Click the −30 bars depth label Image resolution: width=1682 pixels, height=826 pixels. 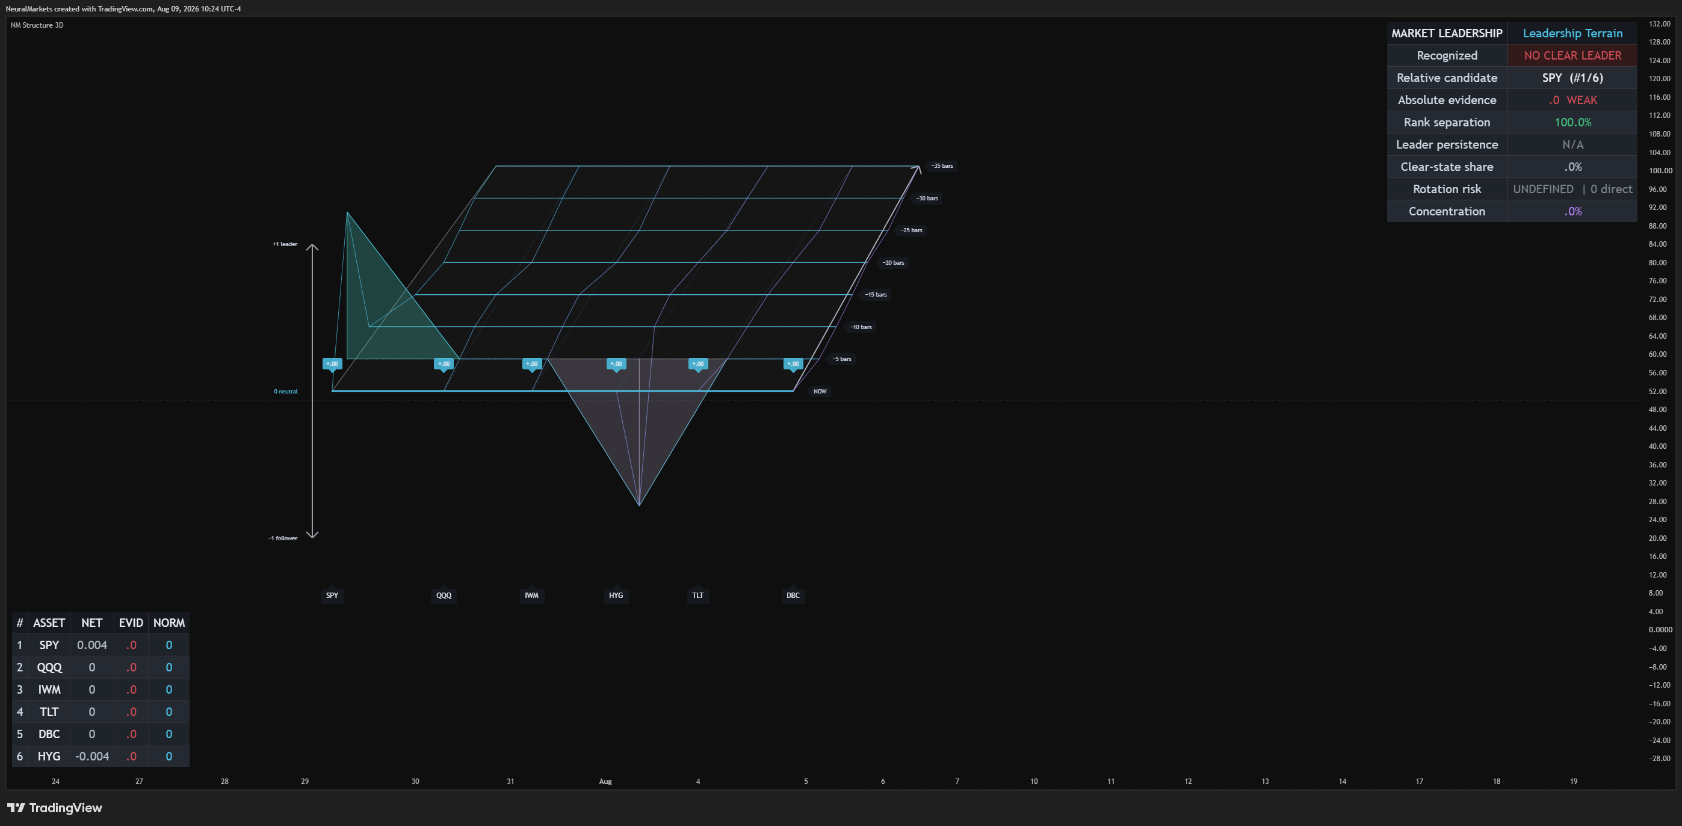tap(927, 198)
